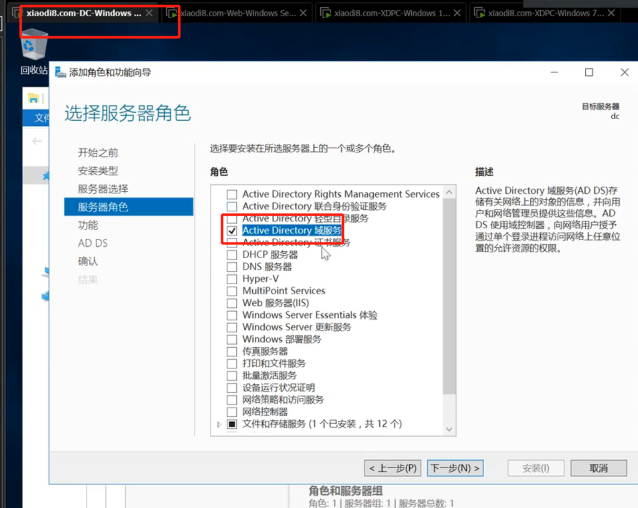The height and width of the screenshot is (508, 638).
Task: Check Active Directory 联合身份验证服务 role
Action: point(232,206)
